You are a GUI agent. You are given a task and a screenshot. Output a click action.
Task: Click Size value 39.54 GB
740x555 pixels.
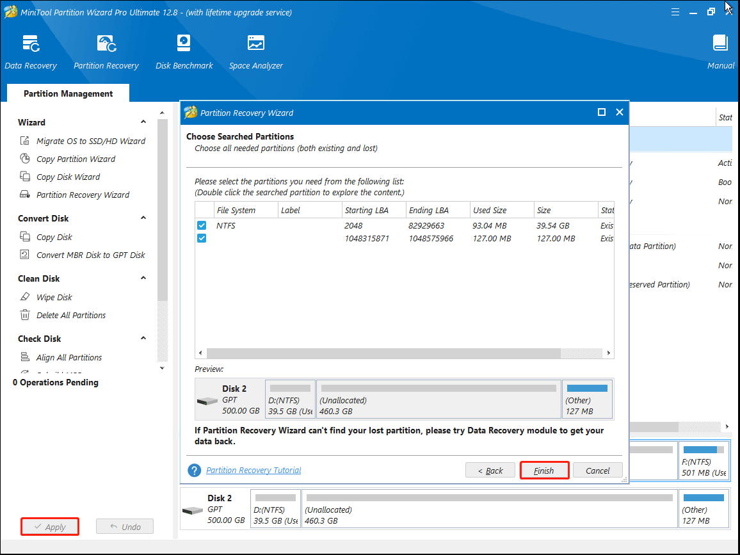[x=552, y=225]
